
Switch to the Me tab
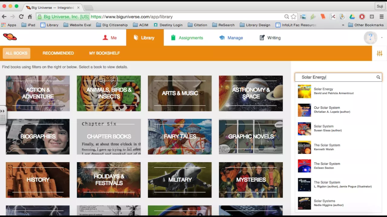point(109,38)
